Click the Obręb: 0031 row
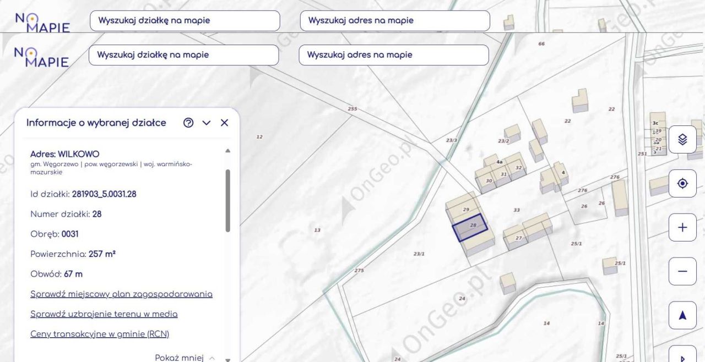Viewport: 705px width, 362px height. click(x=55, y=234)
